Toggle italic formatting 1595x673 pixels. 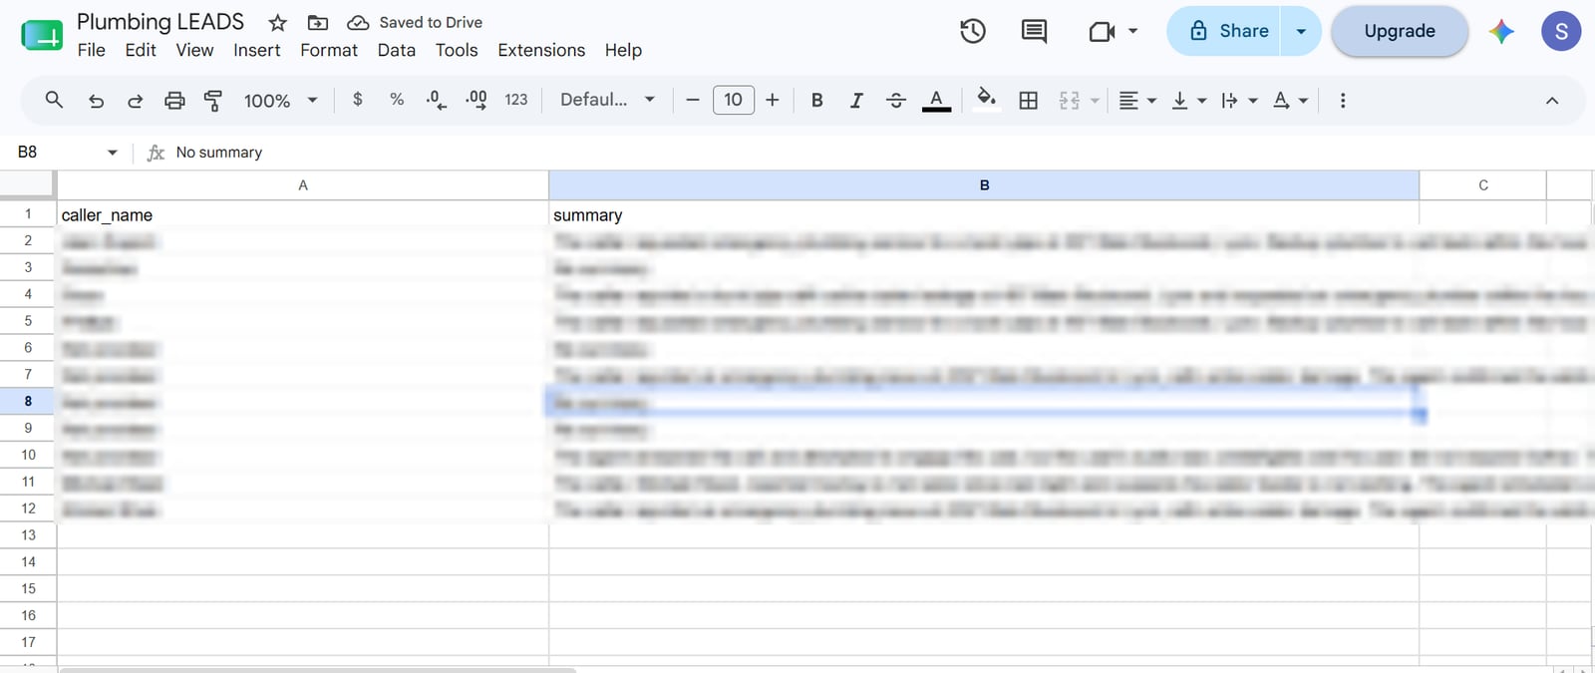click(856, 100)
